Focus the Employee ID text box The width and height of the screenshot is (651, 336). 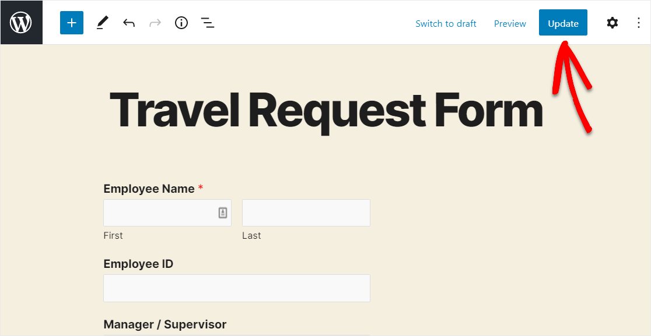236,288
